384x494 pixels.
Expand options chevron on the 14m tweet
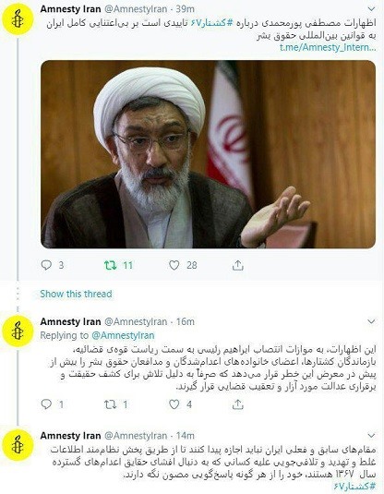click(x=372, y=436)
